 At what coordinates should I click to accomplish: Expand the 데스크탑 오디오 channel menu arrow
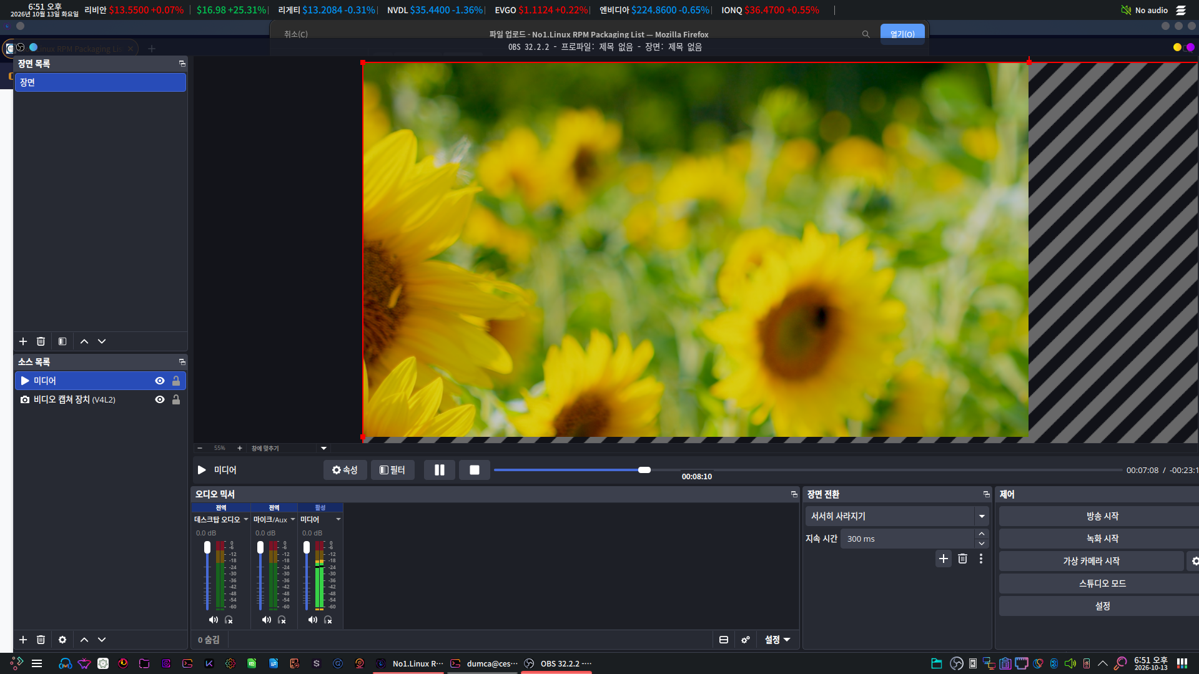point(246,519)
